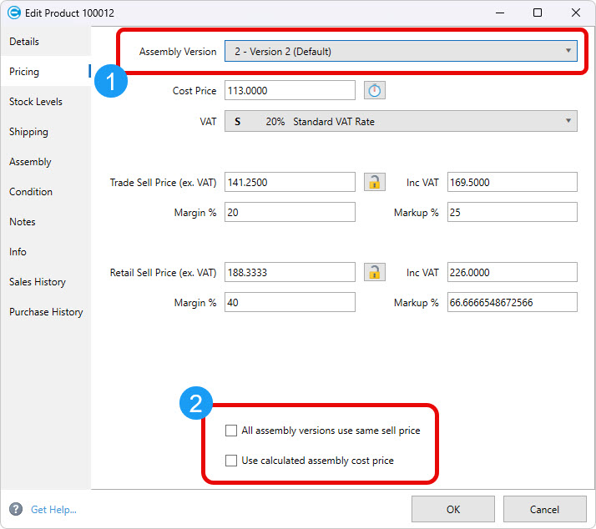
Task: Click the app logo in title bar
Action: 13,13
